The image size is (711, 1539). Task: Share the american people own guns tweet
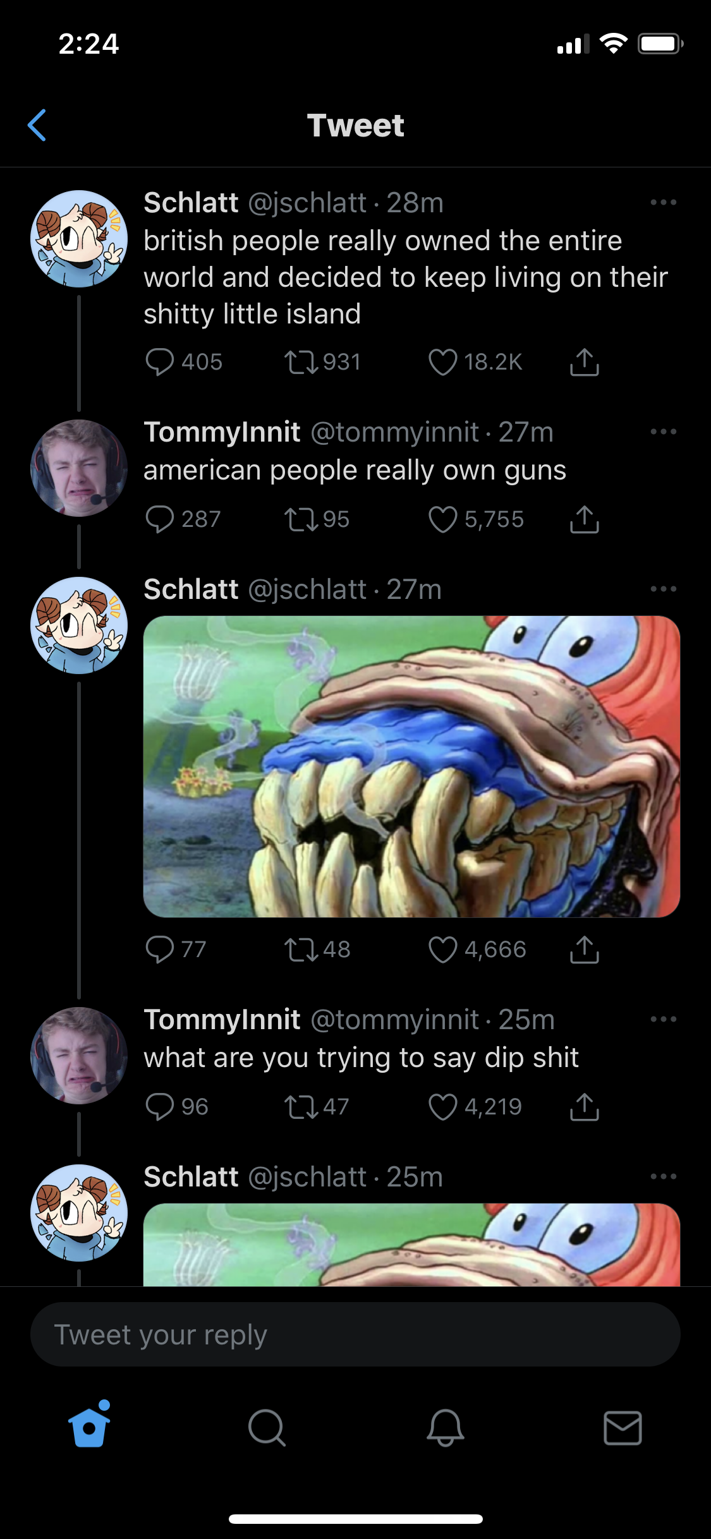click(x=584, y=519)
